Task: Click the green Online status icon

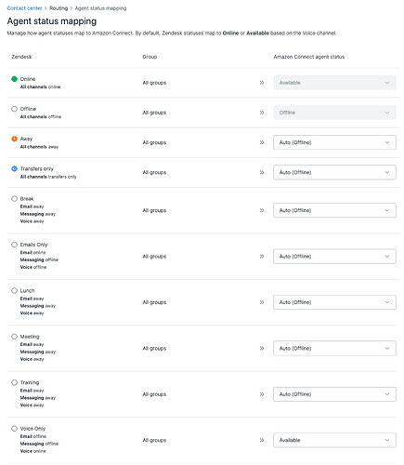Action: click(14, 79)
